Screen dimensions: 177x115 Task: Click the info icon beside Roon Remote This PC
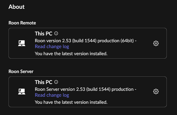tap(56, 33)
